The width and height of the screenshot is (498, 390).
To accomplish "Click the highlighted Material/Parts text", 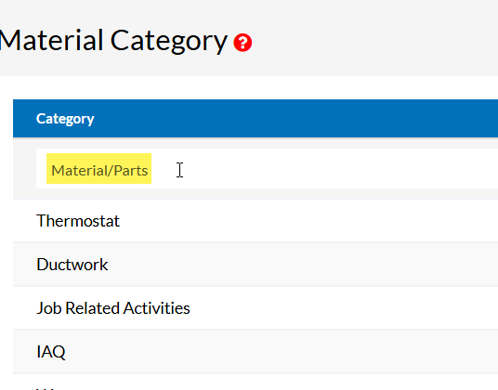I will (99, 169).
